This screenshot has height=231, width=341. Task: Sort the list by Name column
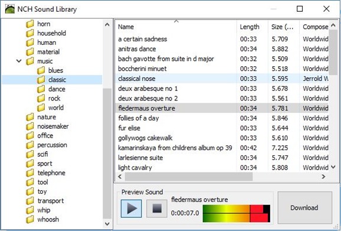(176, 27)
